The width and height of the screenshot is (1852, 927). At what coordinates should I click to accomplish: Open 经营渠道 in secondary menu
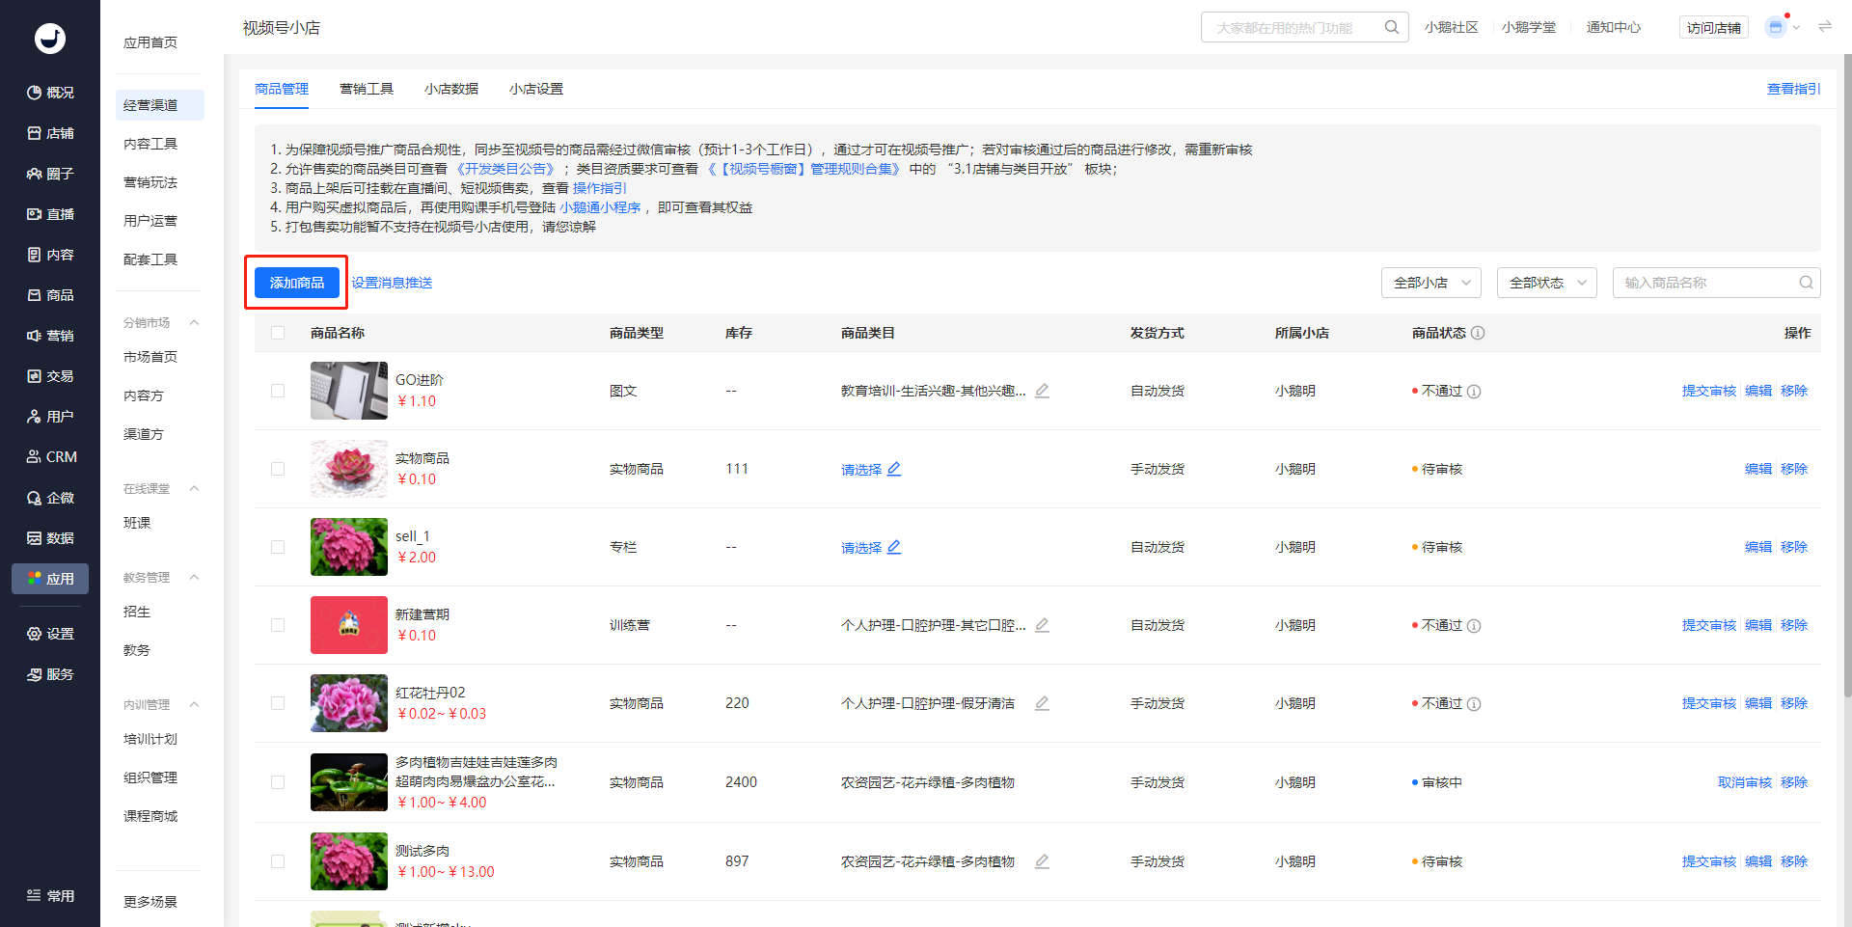(x=160, y=105)
